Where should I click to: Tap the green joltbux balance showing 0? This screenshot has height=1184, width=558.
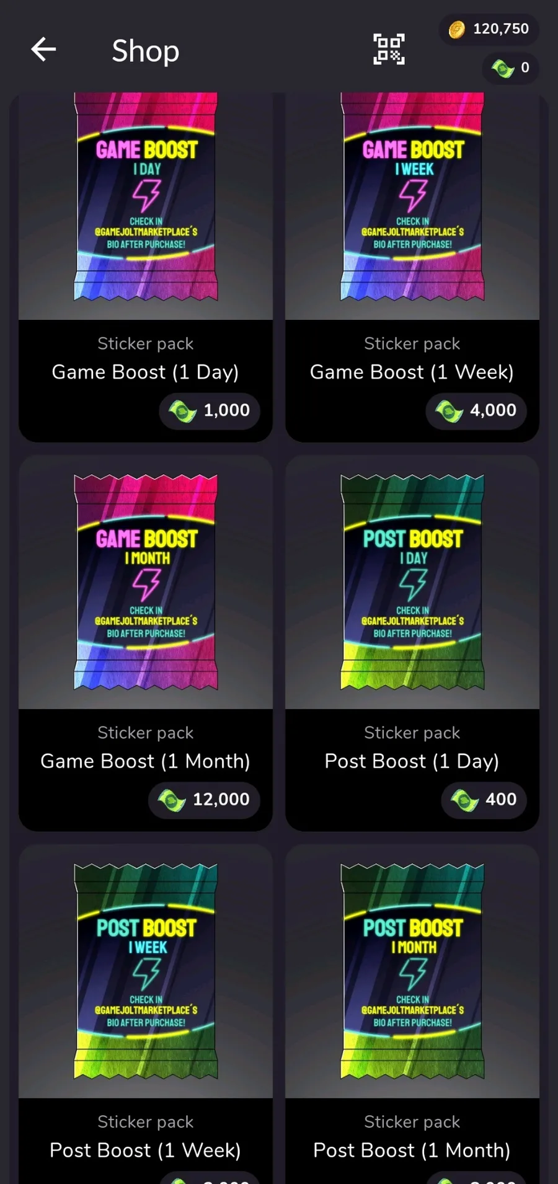[510, 68]
